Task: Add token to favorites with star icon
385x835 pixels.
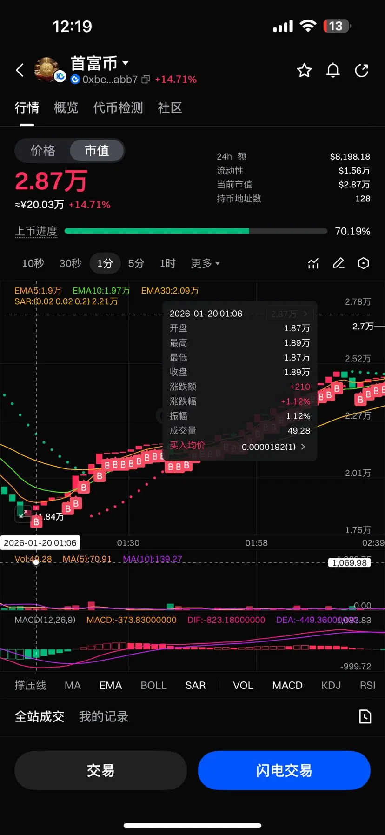Action: pyautogui.click(x=304, y=71)
